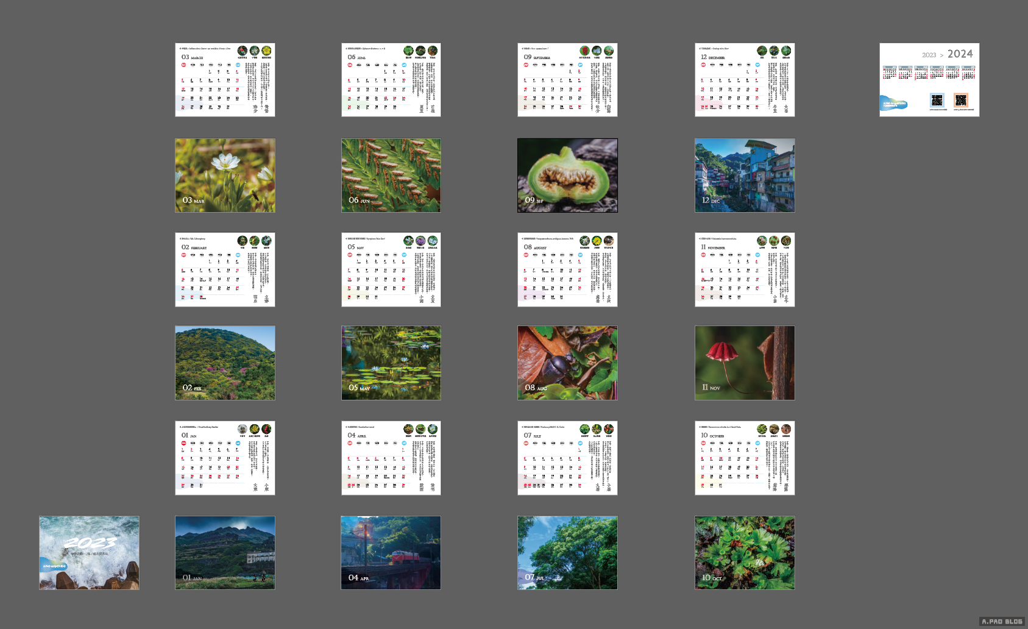
Task: Click the 04 APR train photo page
Action: pyautogui.click(x=391, y=553)
